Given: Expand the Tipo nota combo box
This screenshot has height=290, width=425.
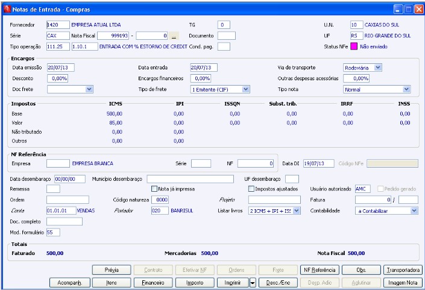Looking at the screenshot, I should (x=406, y=89).
